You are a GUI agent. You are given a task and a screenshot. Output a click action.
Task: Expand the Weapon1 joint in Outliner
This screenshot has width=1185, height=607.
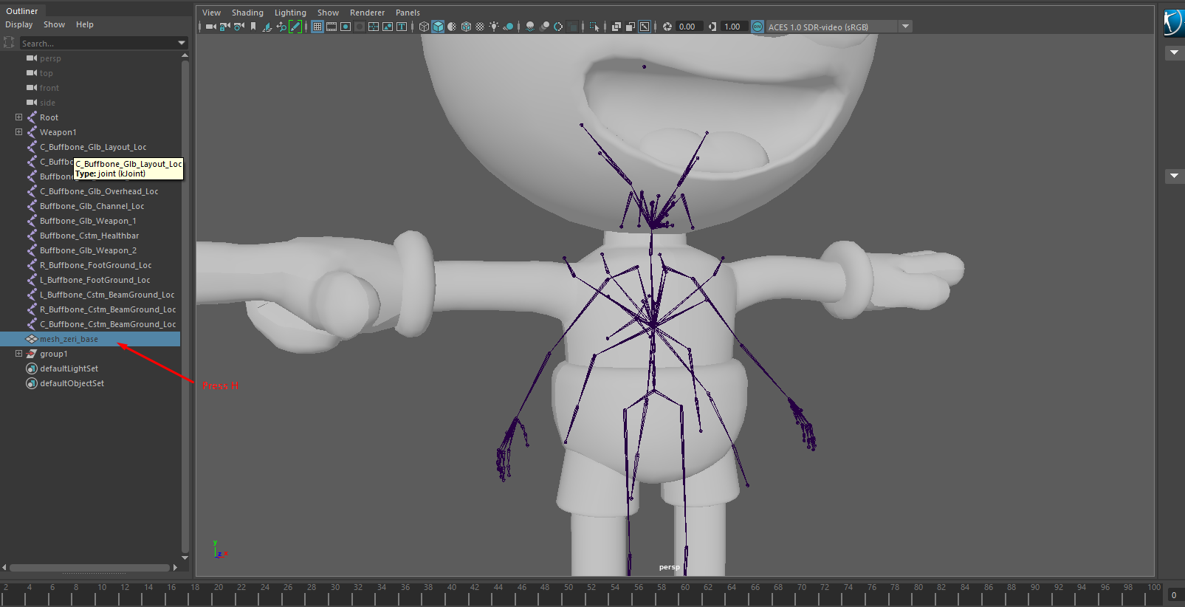tap(19, 132)
